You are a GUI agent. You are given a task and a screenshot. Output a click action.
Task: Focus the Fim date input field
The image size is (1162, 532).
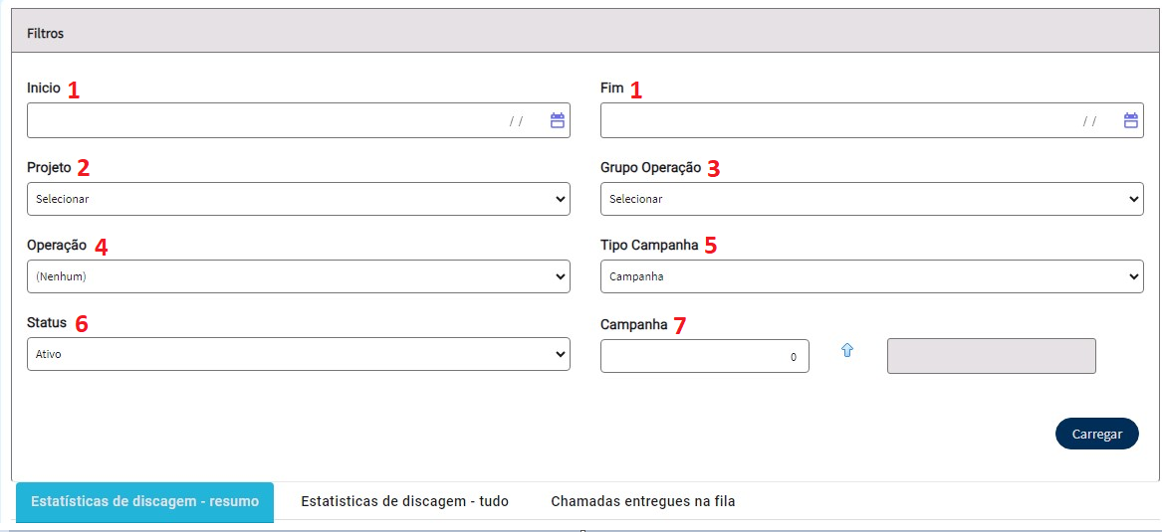(x=871, y=120)
